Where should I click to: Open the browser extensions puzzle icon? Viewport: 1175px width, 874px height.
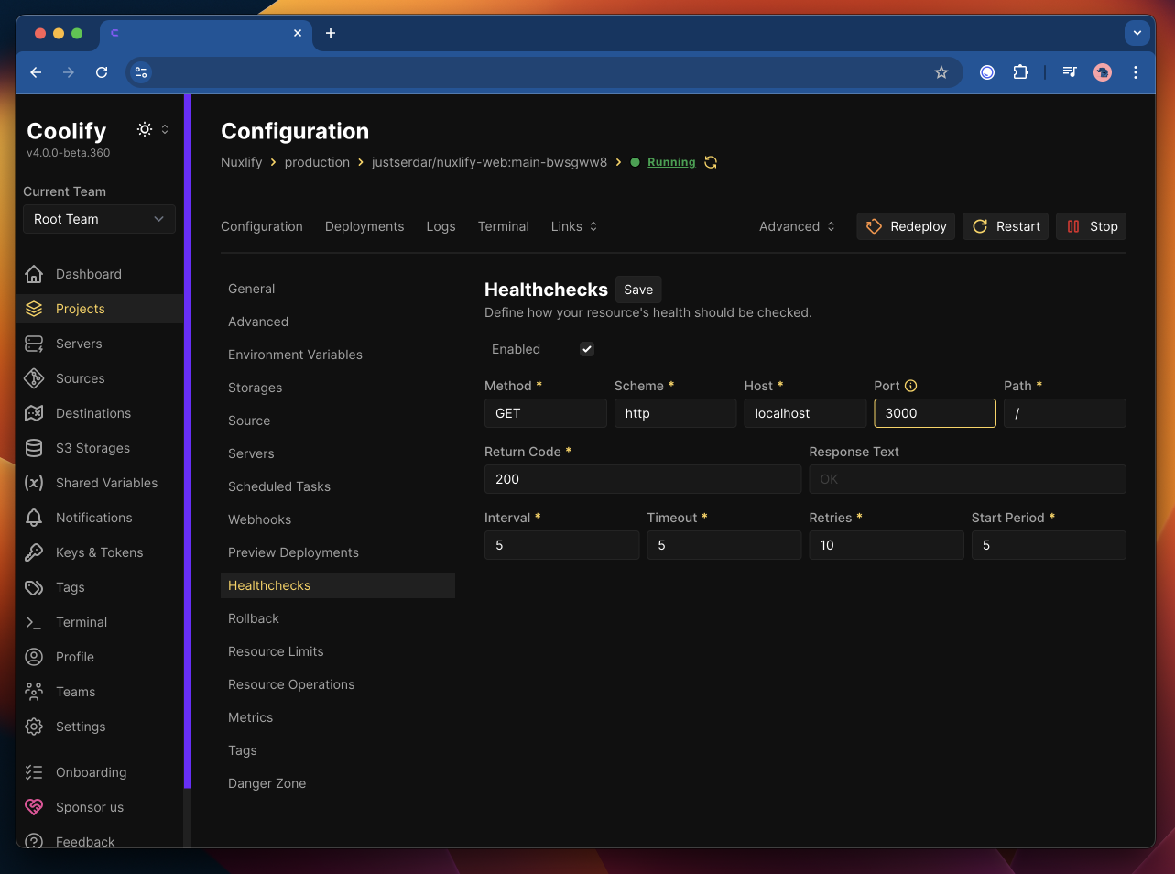[x=1020, y=72]
